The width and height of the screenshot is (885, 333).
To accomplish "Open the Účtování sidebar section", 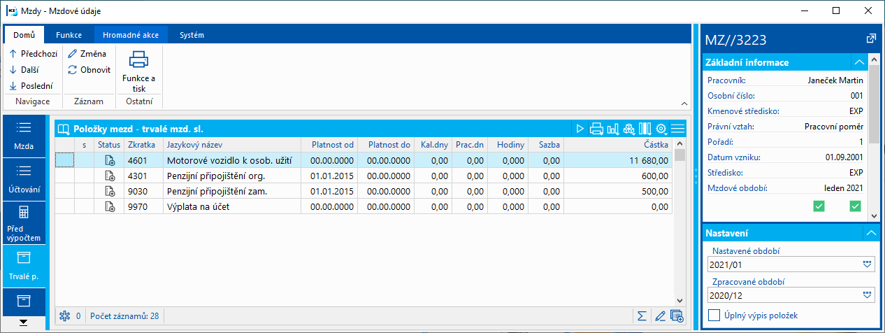I will pyautogui.click(x=24, y=179).
